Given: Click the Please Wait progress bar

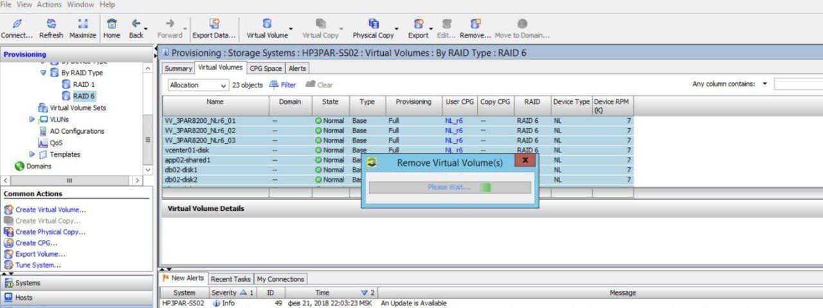Looking at the screenshot, I should point(449,187).
